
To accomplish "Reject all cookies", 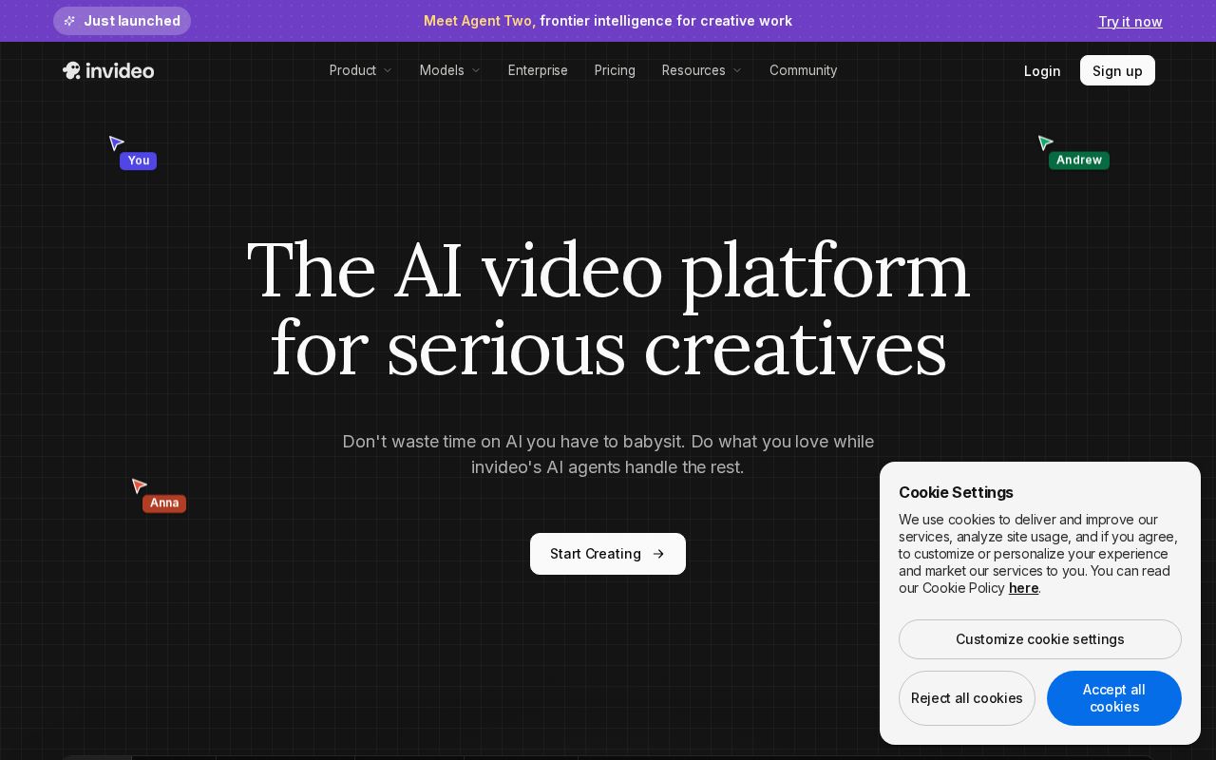I will point(967,698).
